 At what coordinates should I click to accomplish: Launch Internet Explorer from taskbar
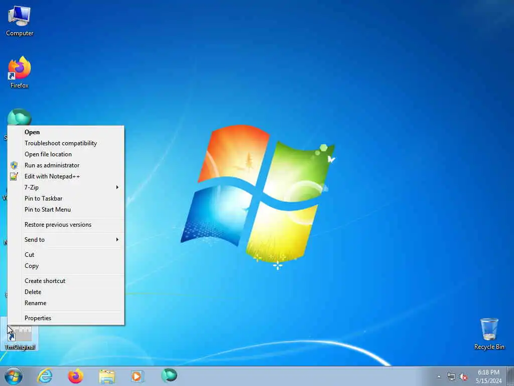[45, 376]
